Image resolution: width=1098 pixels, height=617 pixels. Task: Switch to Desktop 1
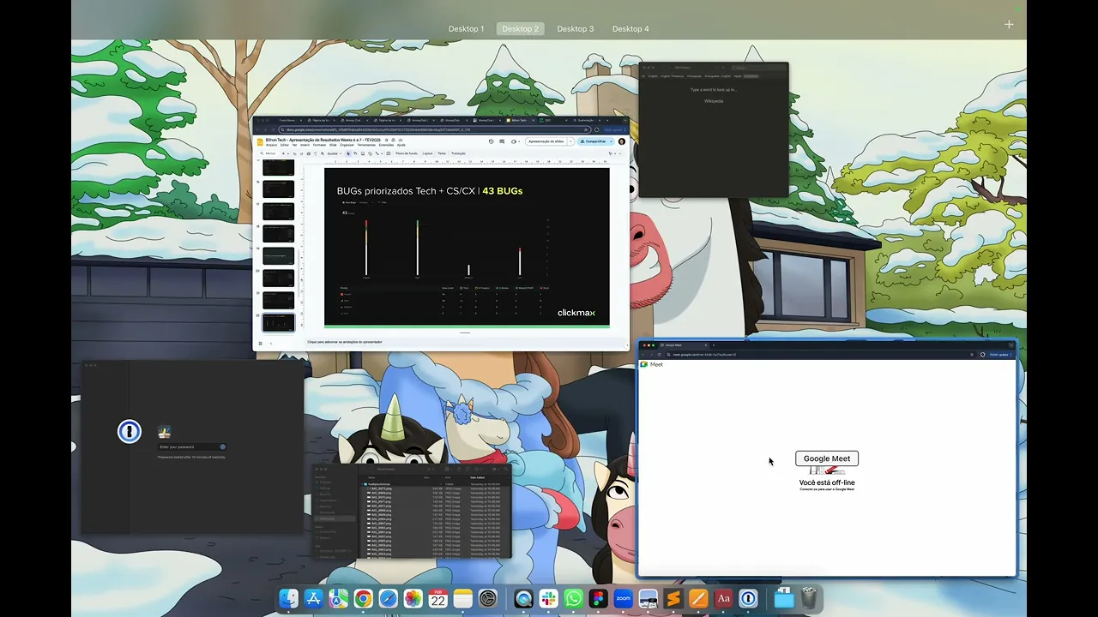tap(466, 29)
